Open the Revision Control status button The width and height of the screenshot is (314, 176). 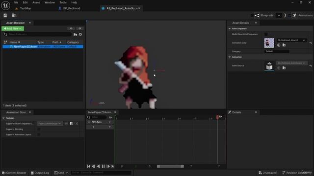point(297,173)
